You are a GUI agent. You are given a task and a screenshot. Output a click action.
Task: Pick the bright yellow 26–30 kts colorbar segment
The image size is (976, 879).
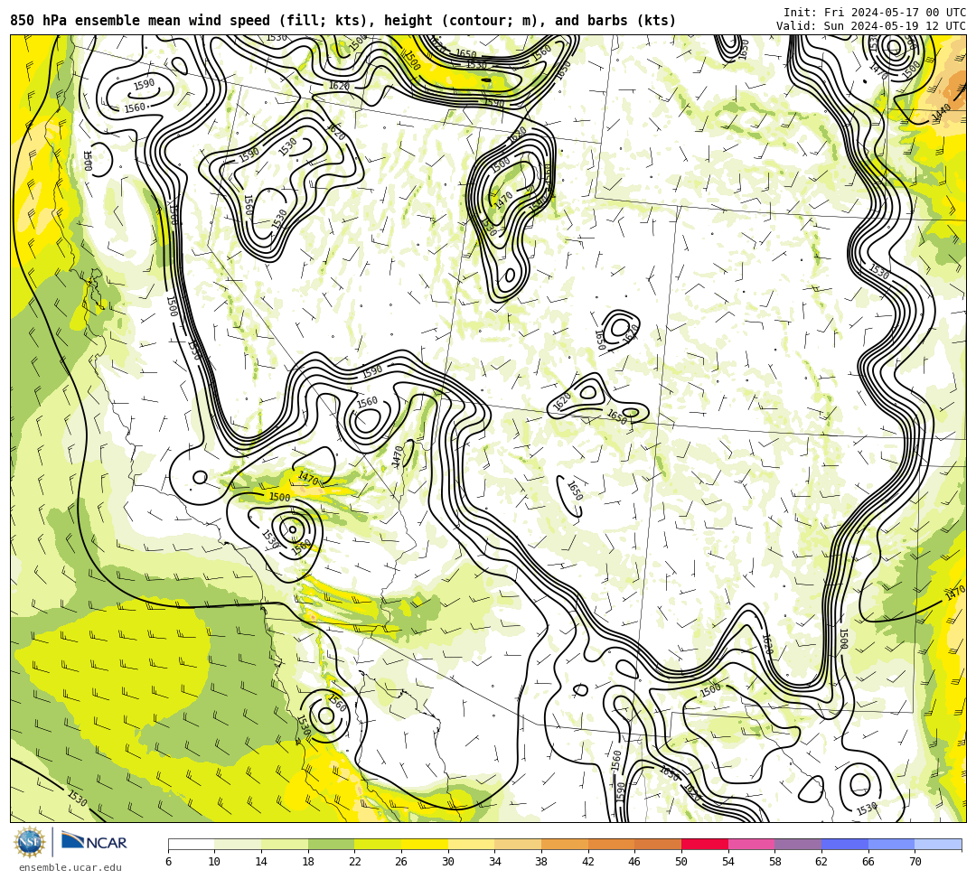[x=425, y=844]
